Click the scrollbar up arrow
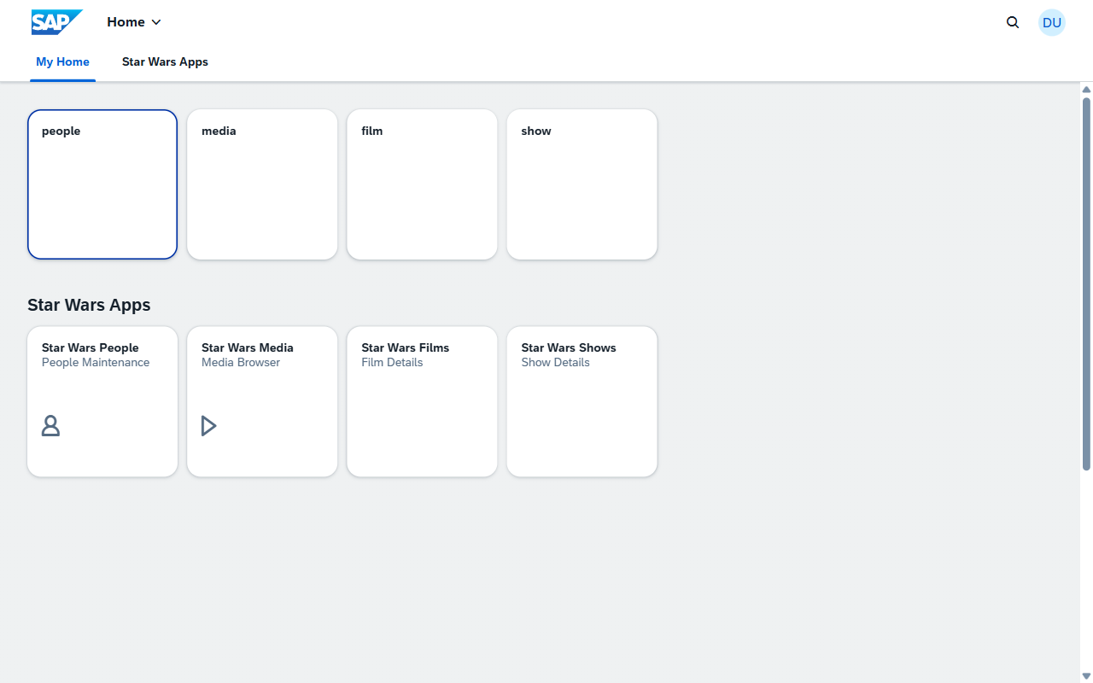This screenshot has height=683, width=1093. click(1086, 90)
